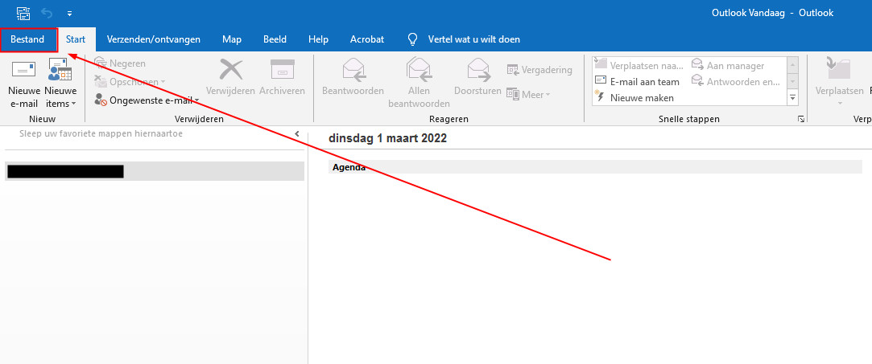
Task: Open the quick access toolbar customize dropdown
Action: point(69,13)
